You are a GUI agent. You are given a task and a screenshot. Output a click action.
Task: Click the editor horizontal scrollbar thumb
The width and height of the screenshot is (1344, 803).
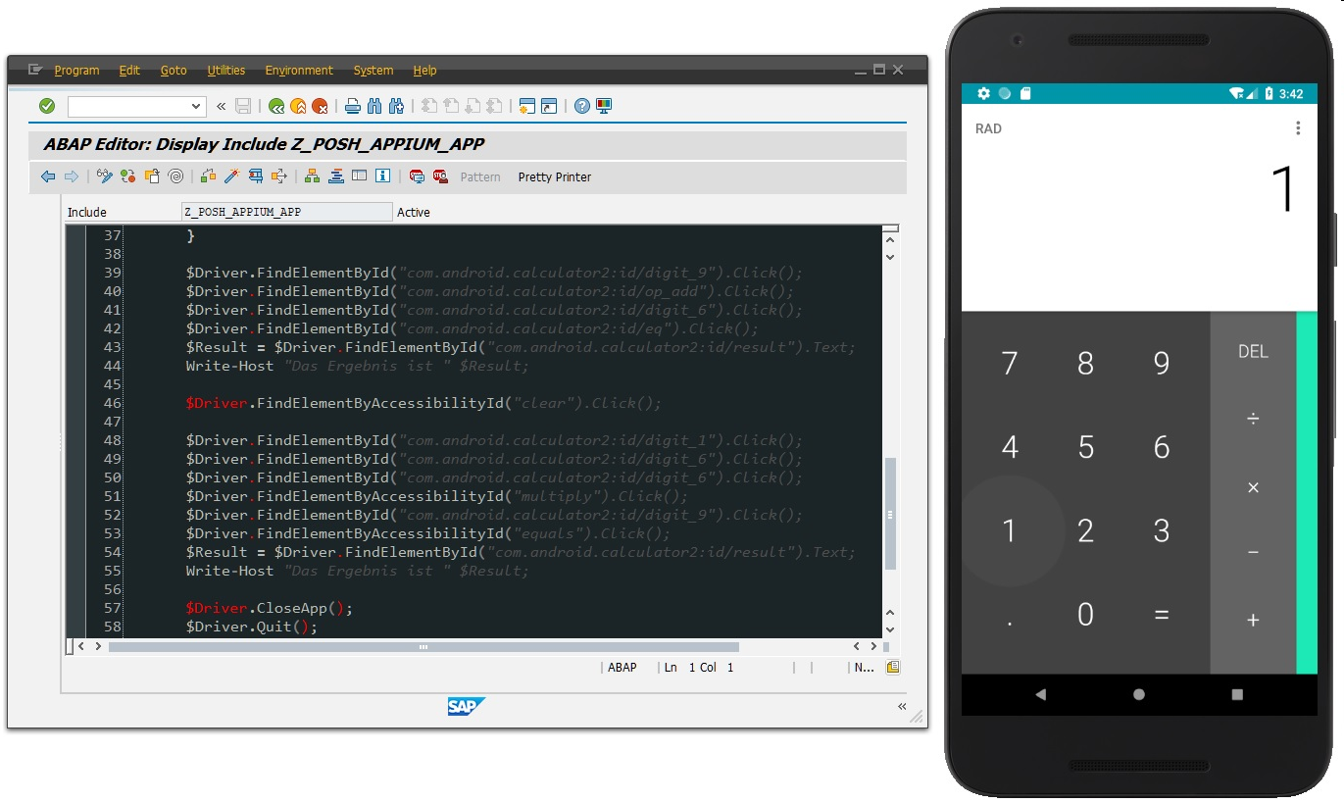point(423,647)
